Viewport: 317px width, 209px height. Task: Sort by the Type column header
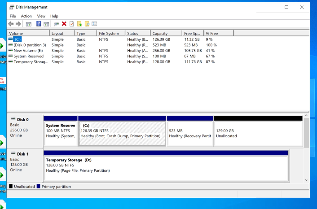coord(85,33)
